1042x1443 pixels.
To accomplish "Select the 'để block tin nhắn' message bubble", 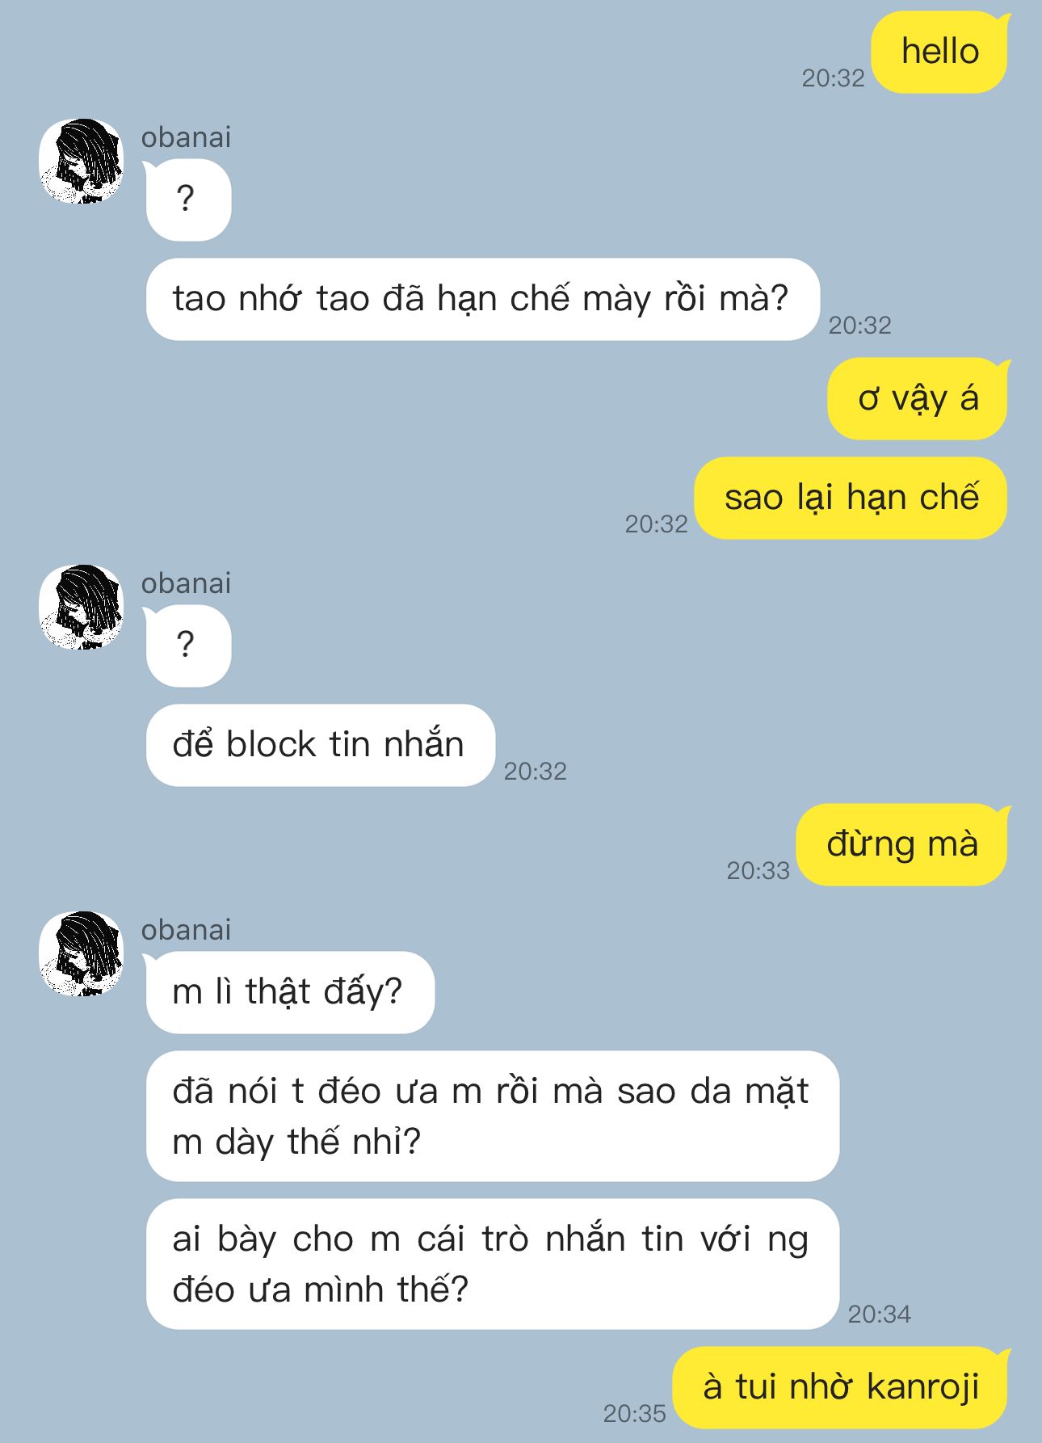I will (320, 745).
